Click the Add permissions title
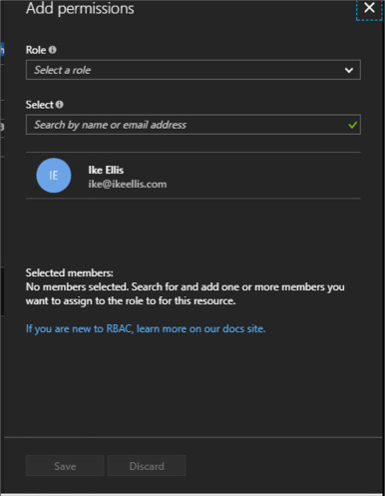Image resolution: width=385 pixels, height=496 pixels. pyautogui.click(x=80, y=8)
